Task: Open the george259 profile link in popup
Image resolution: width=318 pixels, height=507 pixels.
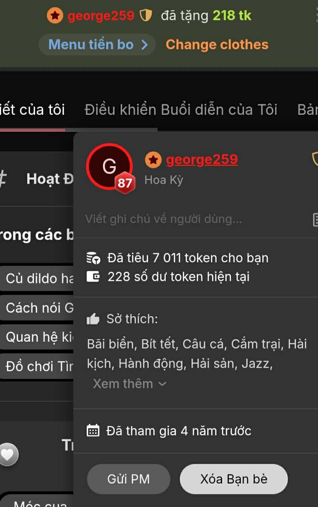Action: coord(202,160)
